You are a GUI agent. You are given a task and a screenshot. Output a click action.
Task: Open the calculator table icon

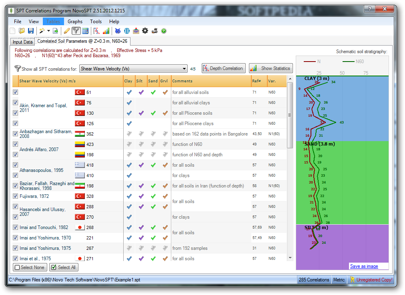click(x=85, y=31)
